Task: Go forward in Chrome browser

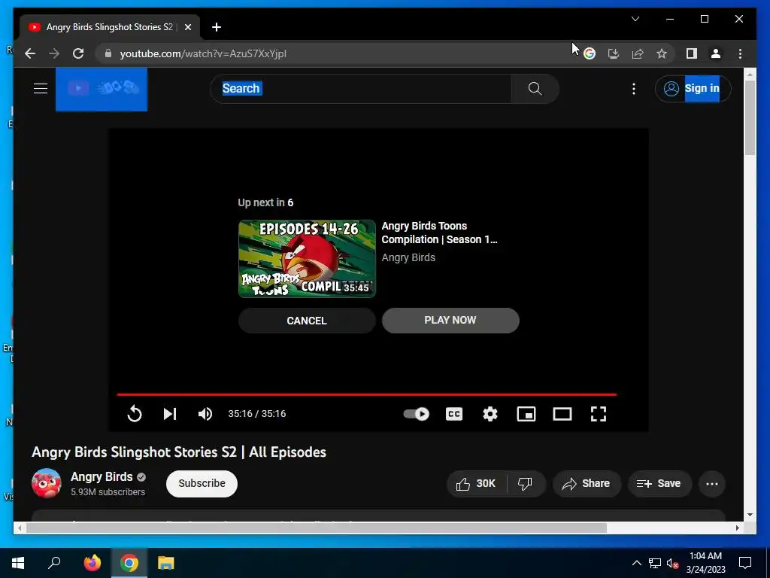Action: [x=54, y=53]
